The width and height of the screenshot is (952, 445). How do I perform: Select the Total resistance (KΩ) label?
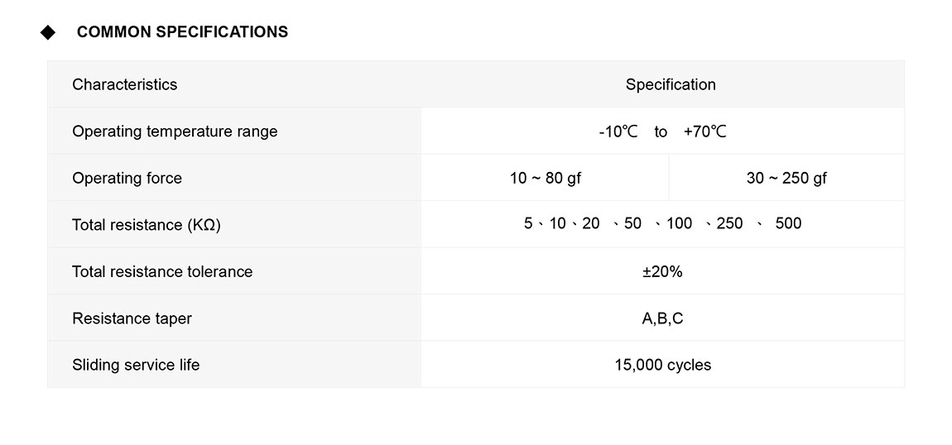pyautogui.click(x=147, y=224)
